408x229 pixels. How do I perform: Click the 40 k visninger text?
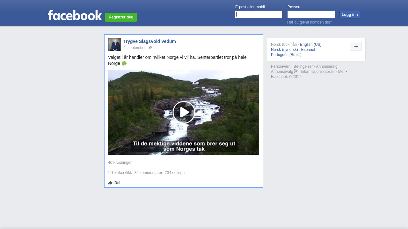point(120,163)
